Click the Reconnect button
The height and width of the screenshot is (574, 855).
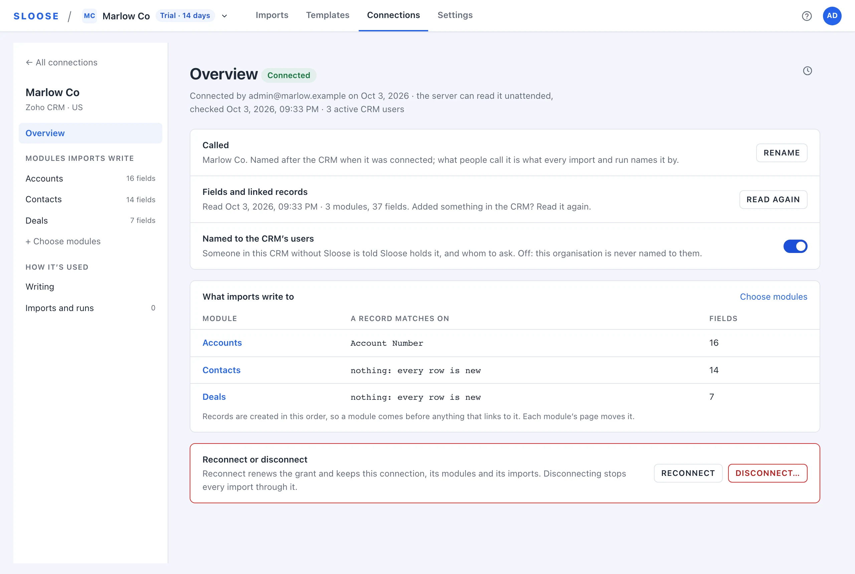[x=688, y=473]
